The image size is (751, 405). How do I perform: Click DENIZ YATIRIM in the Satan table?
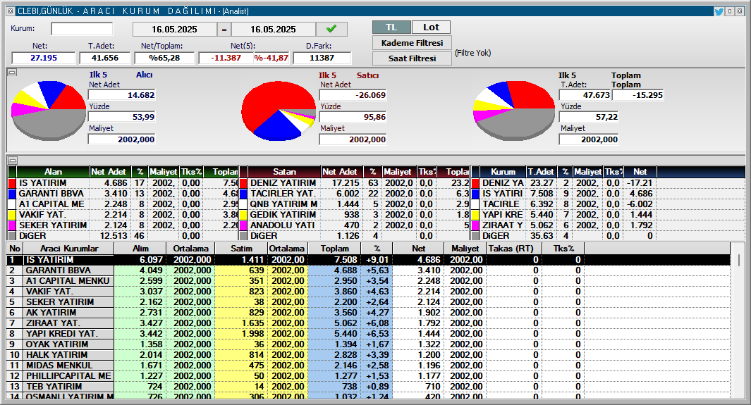coord(283,183)
